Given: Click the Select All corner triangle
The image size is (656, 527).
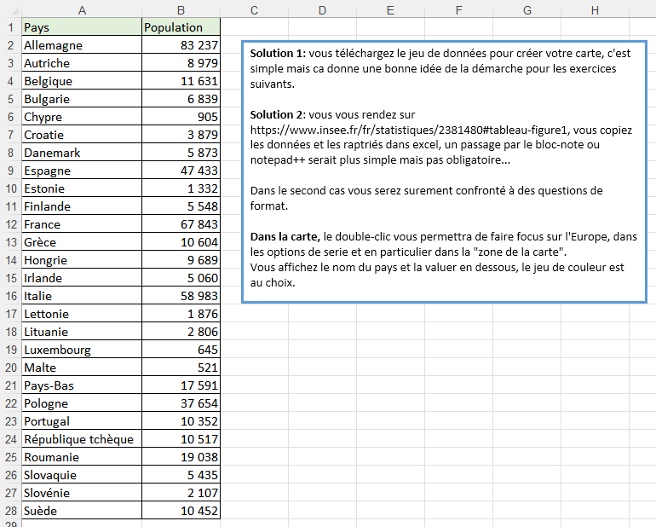Looking at the screenshot, I should pos(10,9).
